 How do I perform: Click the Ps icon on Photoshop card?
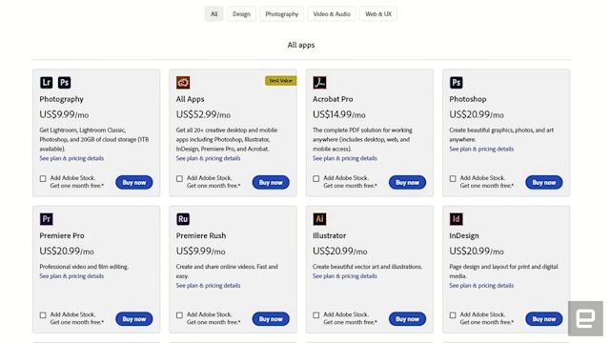(x=456, y=83)
